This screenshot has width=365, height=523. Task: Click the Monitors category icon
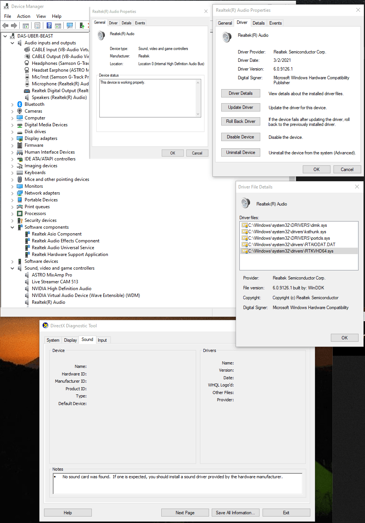tap(20, 186)
